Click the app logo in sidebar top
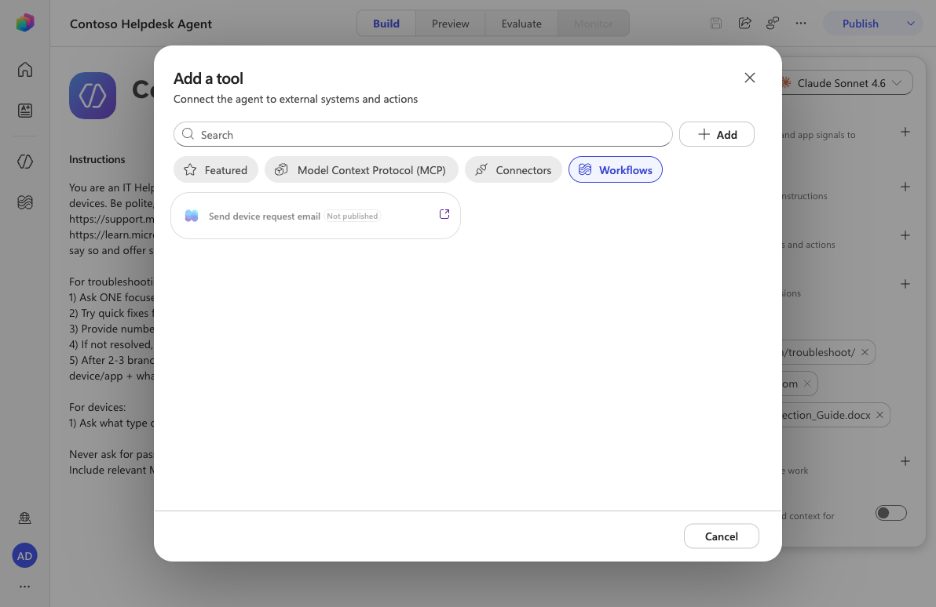The width and height of the screenshot is (936, 607). [24, 24]
